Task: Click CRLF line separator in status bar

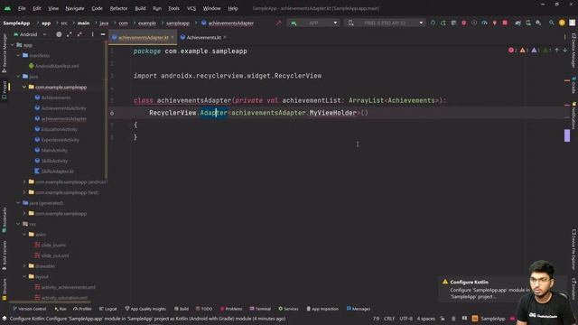Action: tap(389, 319)
